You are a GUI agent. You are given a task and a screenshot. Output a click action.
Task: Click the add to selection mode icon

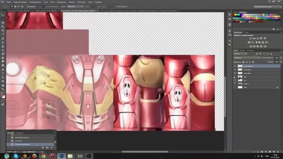point(15,7)
